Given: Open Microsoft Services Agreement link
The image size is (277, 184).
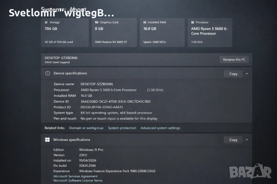Looking at the screenshot, I should coord(75,176).
